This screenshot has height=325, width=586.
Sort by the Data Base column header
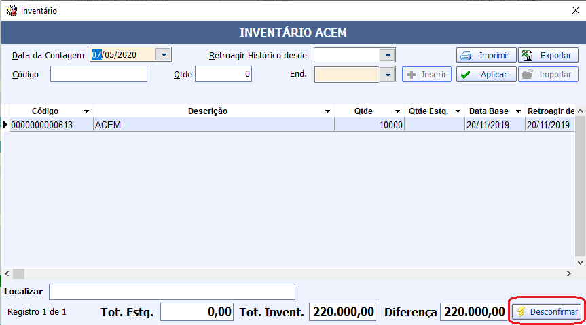coord(488,111)
